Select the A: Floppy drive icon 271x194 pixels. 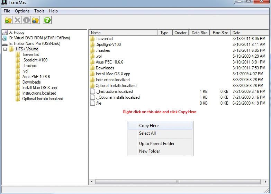[5, 32]
